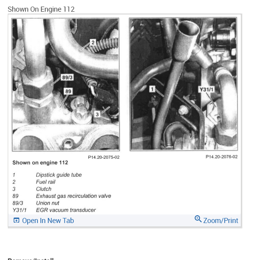This screenshot has width=279, height=260.
Task: Select the right engine photo P14.20-2076-02
Action: pyautogui.click(x=183, y=84)
